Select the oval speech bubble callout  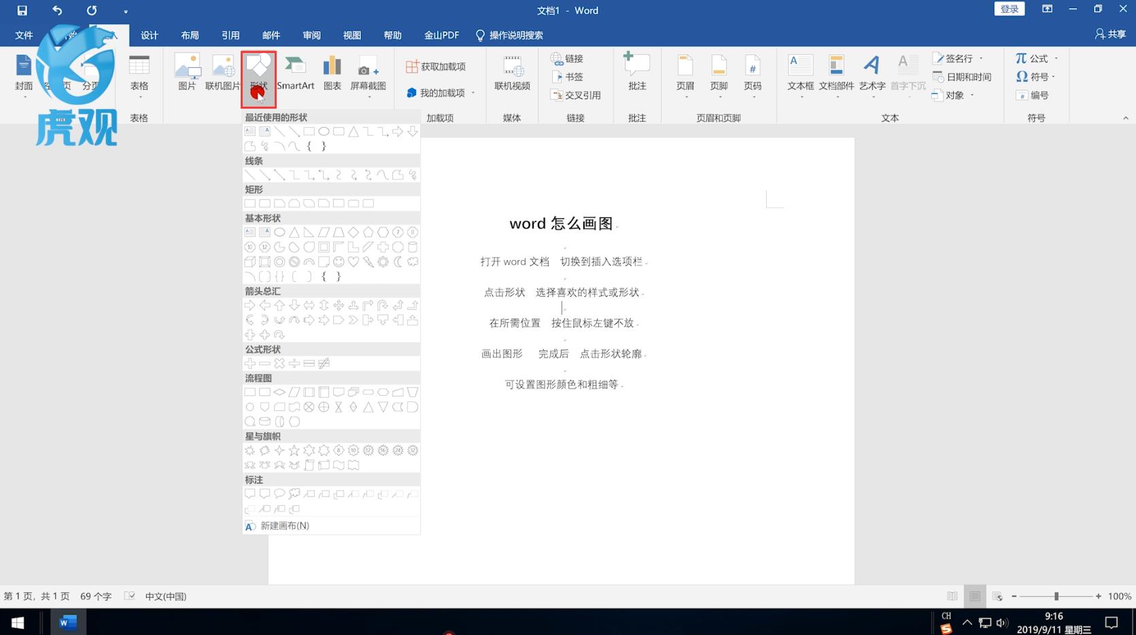(279, 494)
